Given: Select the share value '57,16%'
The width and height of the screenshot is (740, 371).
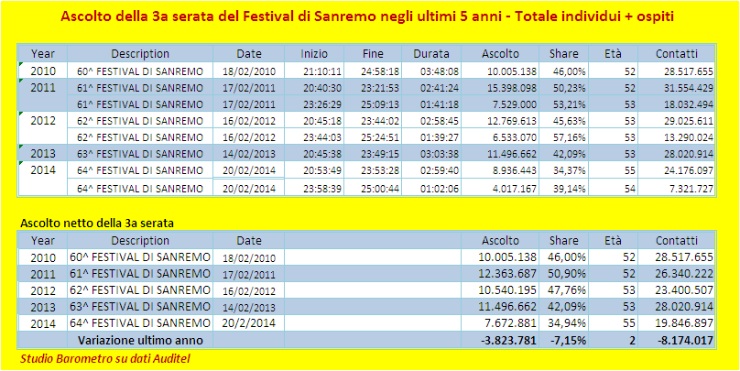Looking at the screenshot, I should tap(570, 137).
